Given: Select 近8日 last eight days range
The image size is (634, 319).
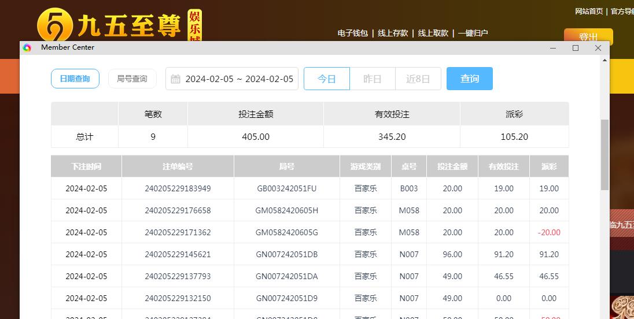Looking at the screenshot, I should pyautogui.click(x=418, y=79).
